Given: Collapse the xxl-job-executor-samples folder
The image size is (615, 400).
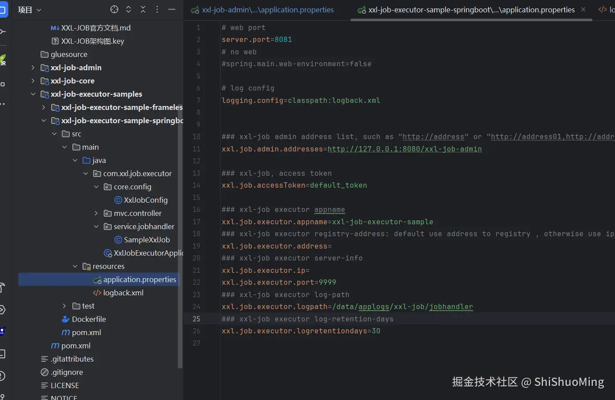Looking at the screenshot, I should (x=33, y=94).
